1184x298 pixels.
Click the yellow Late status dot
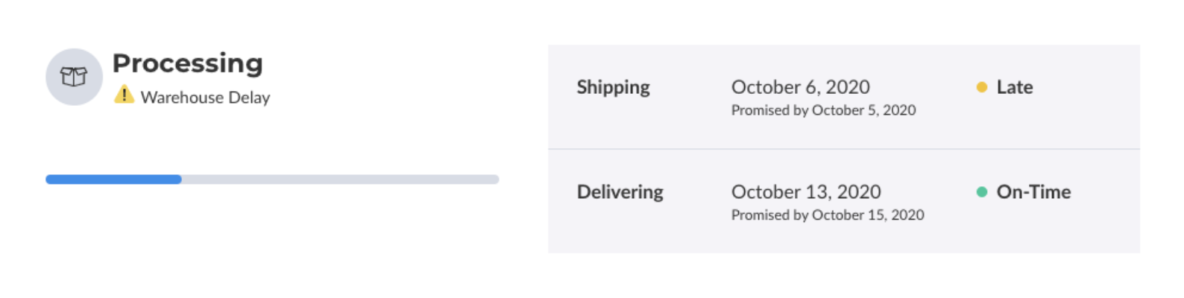(981, 87)
